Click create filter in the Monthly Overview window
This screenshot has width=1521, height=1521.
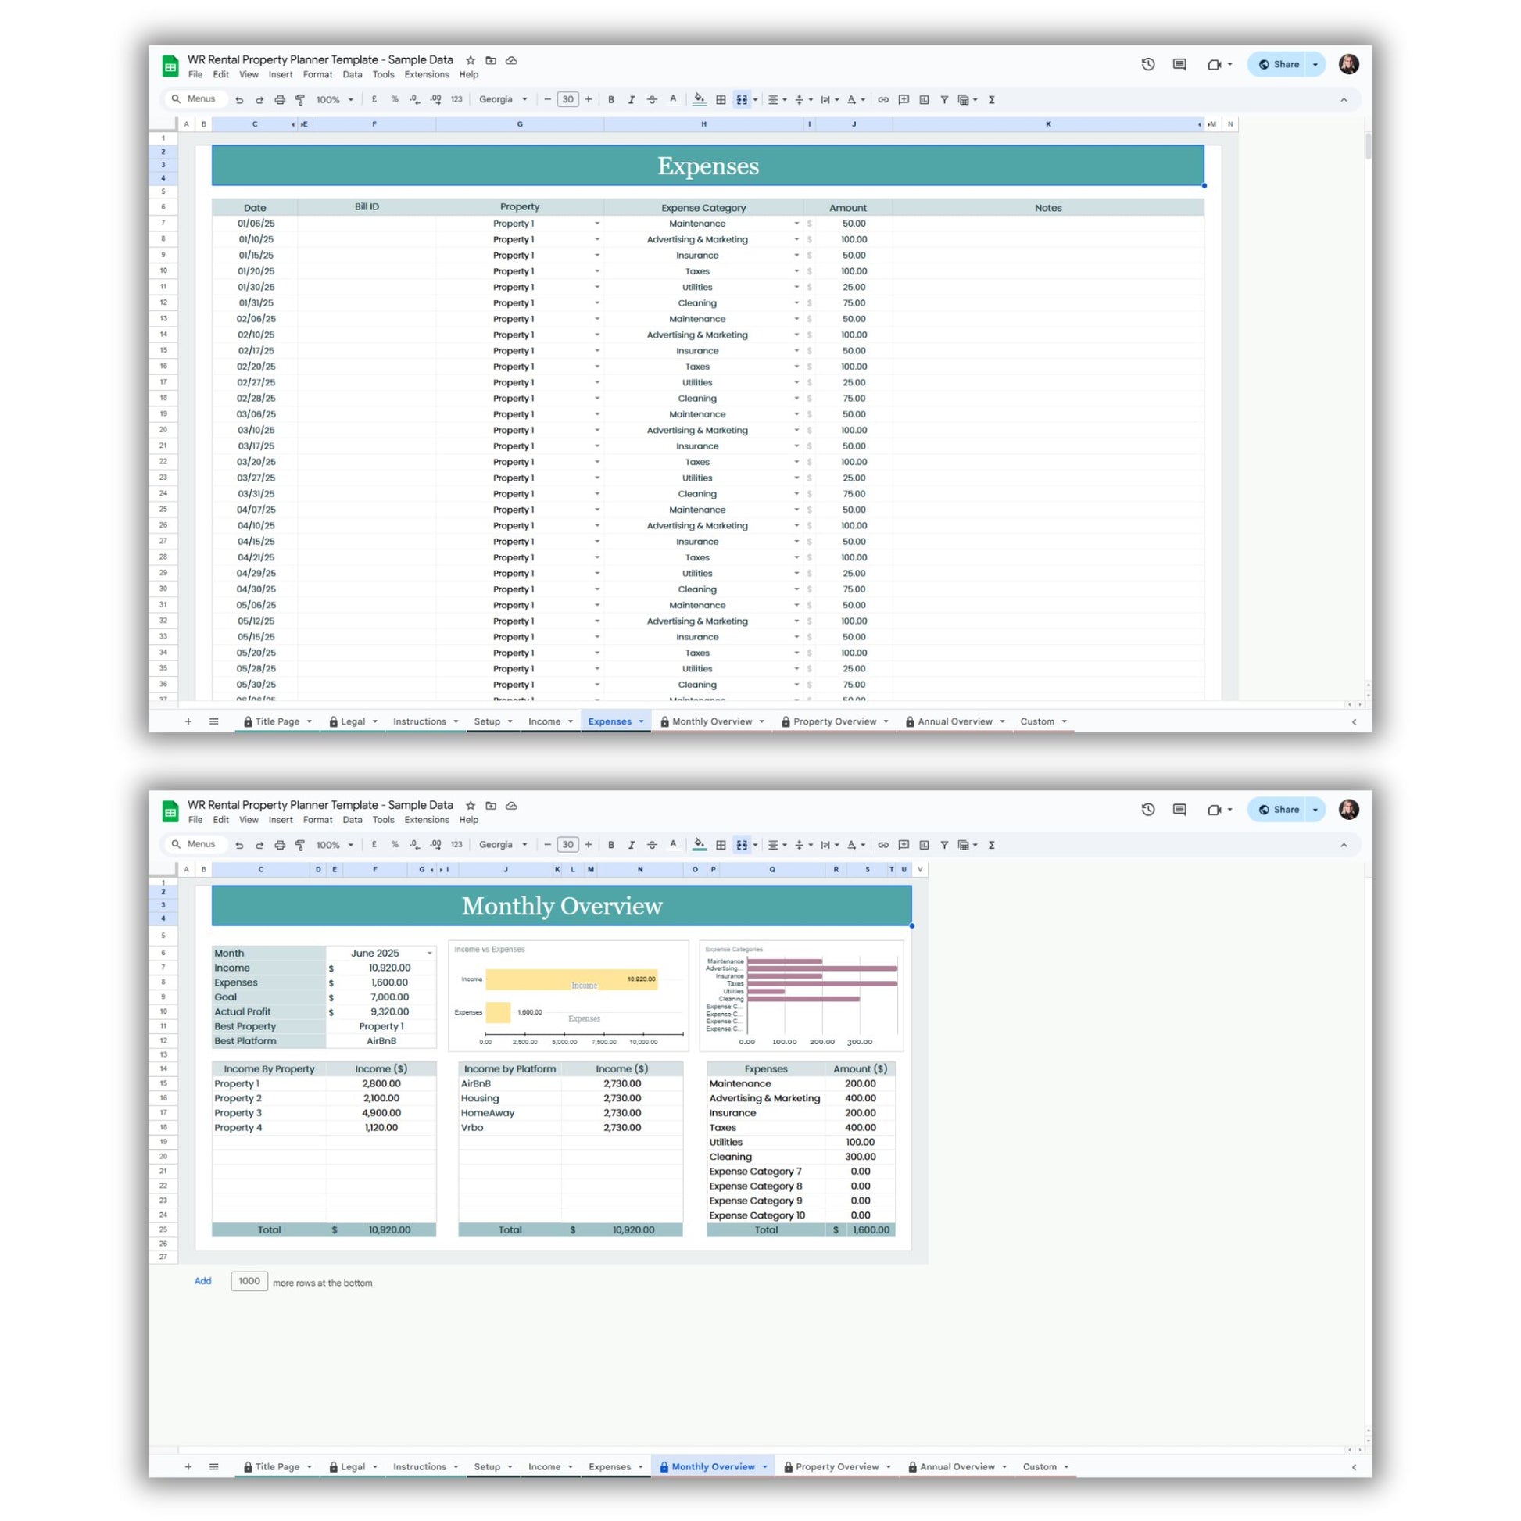(944, 845)
